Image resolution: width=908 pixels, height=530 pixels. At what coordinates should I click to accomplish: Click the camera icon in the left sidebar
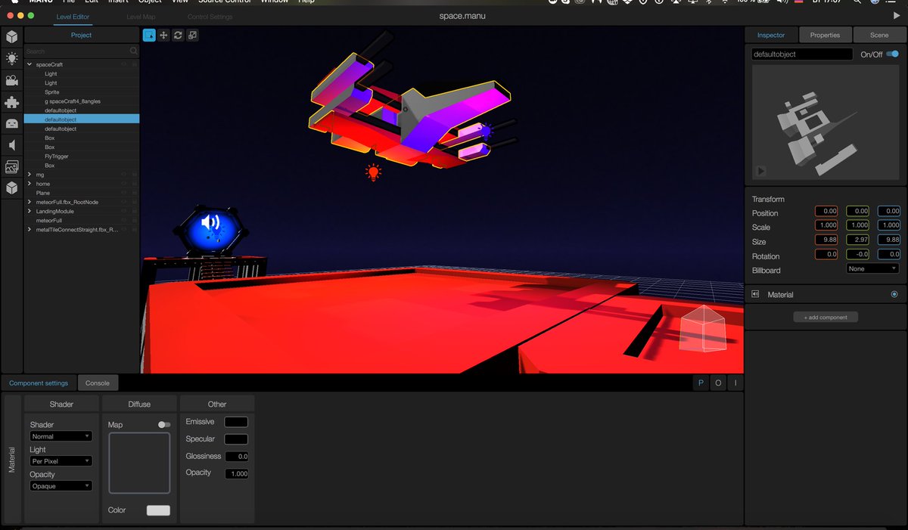(x=11, y=80)
